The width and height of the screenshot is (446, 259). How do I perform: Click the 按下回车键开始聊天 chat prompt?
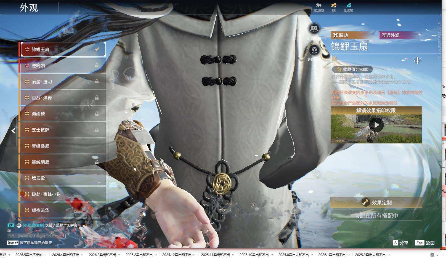[36, 243]
